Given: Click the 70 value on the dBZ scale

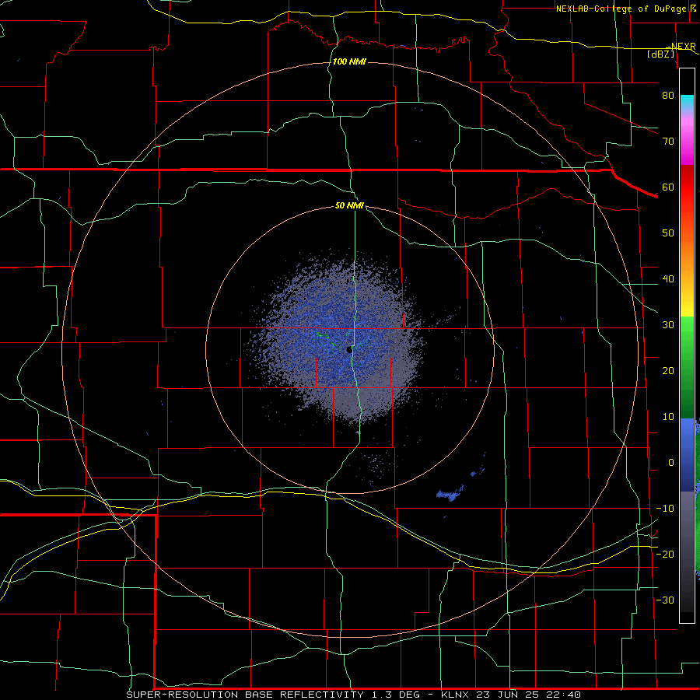Looking at the screenshot, I should [668, 142].
